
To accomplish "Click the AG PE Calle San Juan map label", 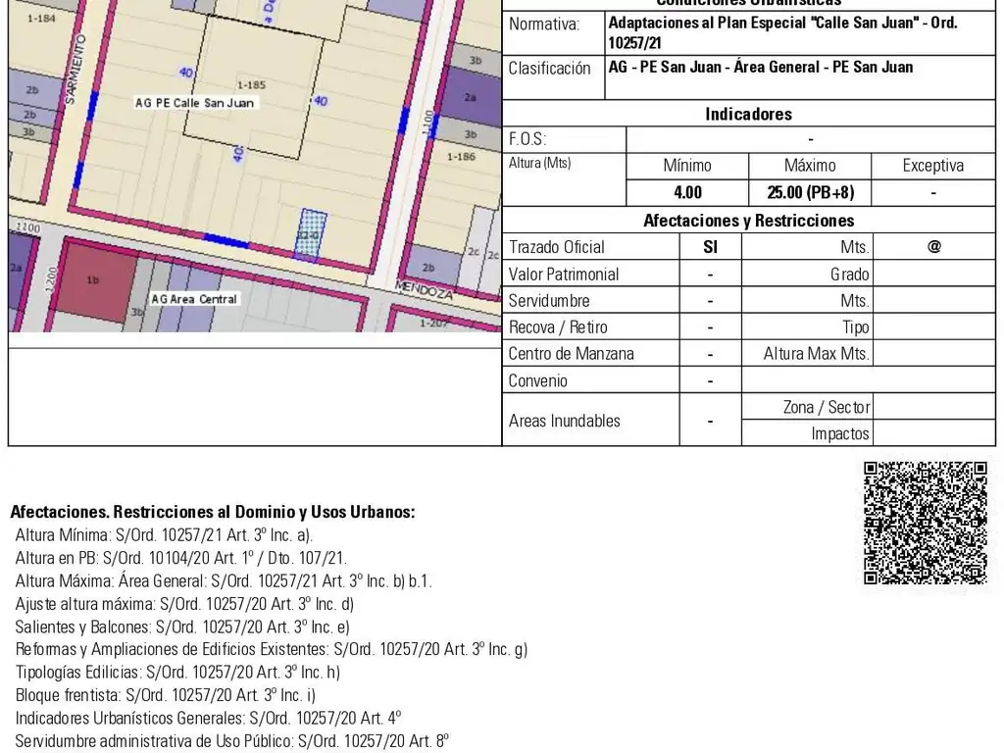I will coord(194,103).
